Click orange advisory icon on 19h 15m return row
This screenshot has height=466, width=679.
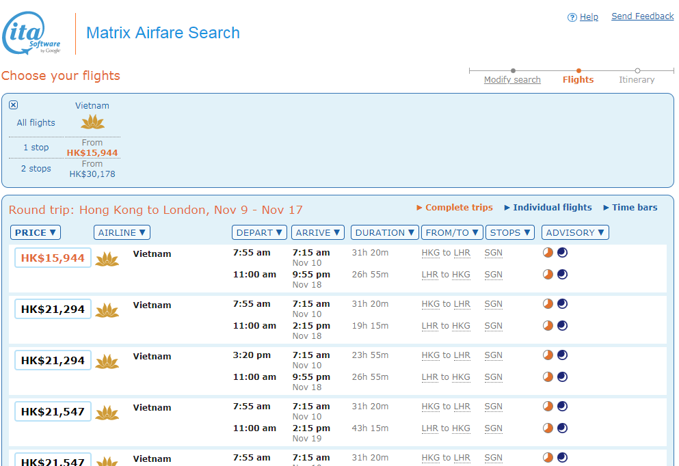coord(548,325)
